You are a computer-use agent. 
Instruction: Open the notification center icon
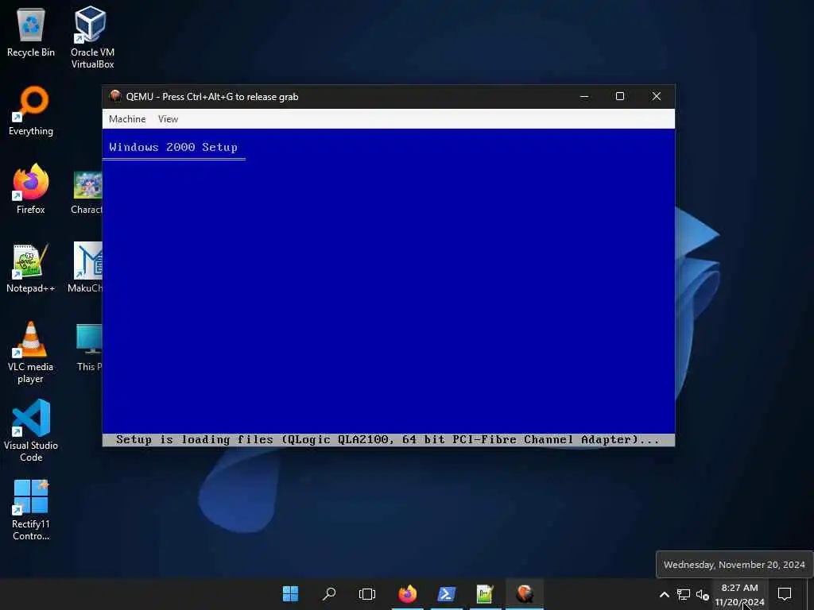[785, 594]
